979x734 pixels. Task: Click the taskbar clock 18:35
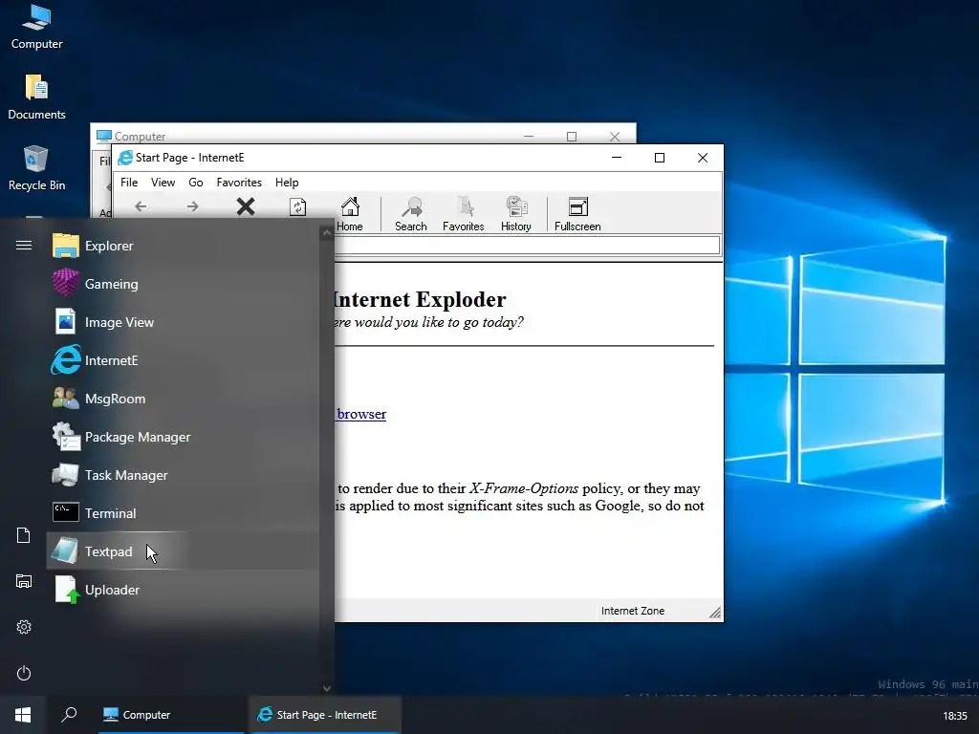pos(955,716)
